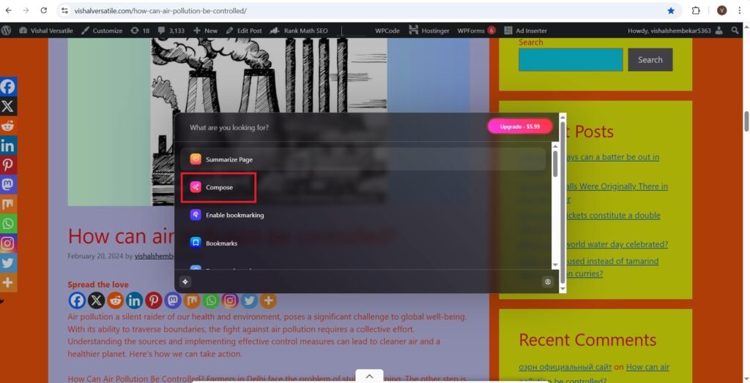Viewport: 750px width, 383px height.
Task: Click the Mastodon icon in left sidebar
Action: 8,184
